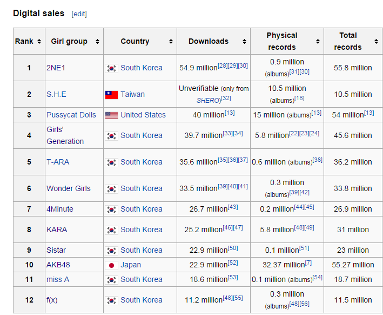This screenshot has height=315, width=383.
Task: Edit the Digital sales section
Action: pos(79,14)
